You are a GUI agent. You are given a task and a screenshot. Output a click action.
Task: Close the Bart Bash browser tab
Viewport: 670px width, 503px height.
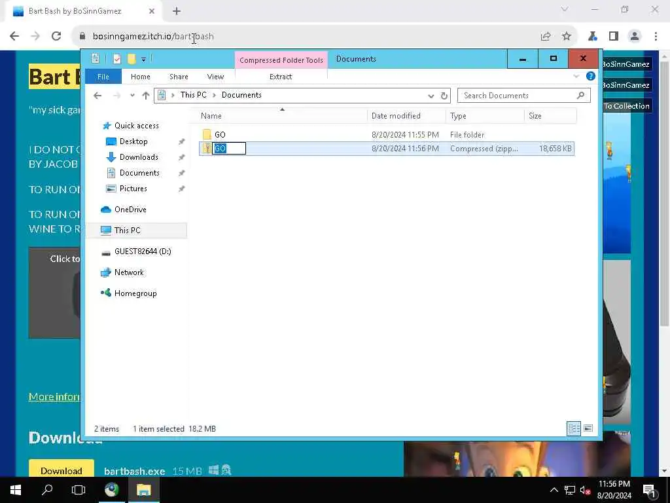[x=152, y=11]
